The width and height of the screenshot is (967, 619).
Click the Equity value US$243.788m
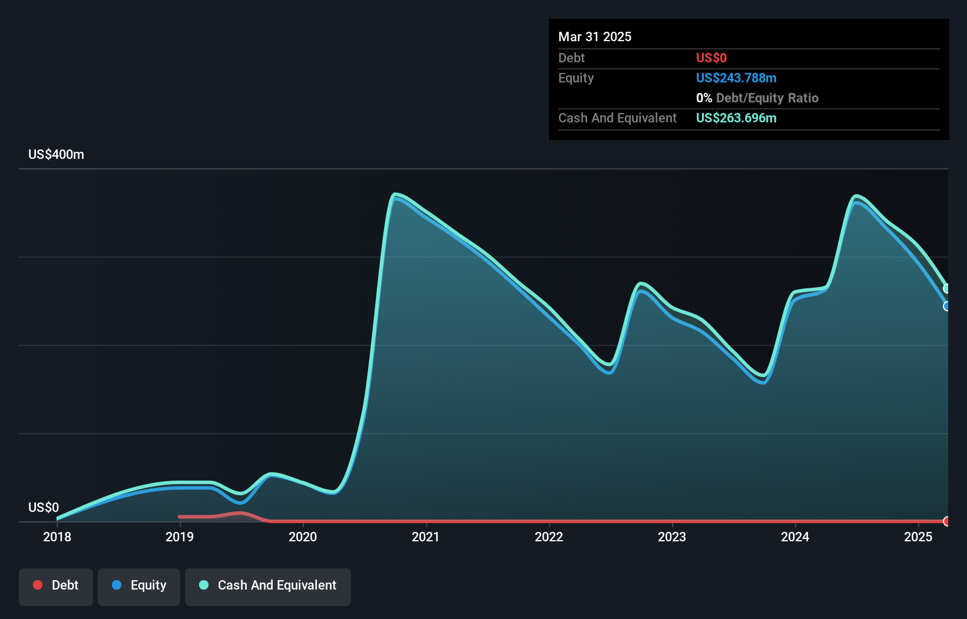(x=736, y=78)
